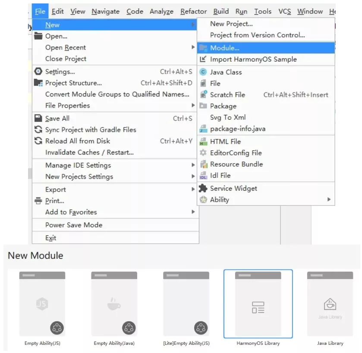Expand the Open Recent submenu arrow
The image size is (362, 353).
193,47
